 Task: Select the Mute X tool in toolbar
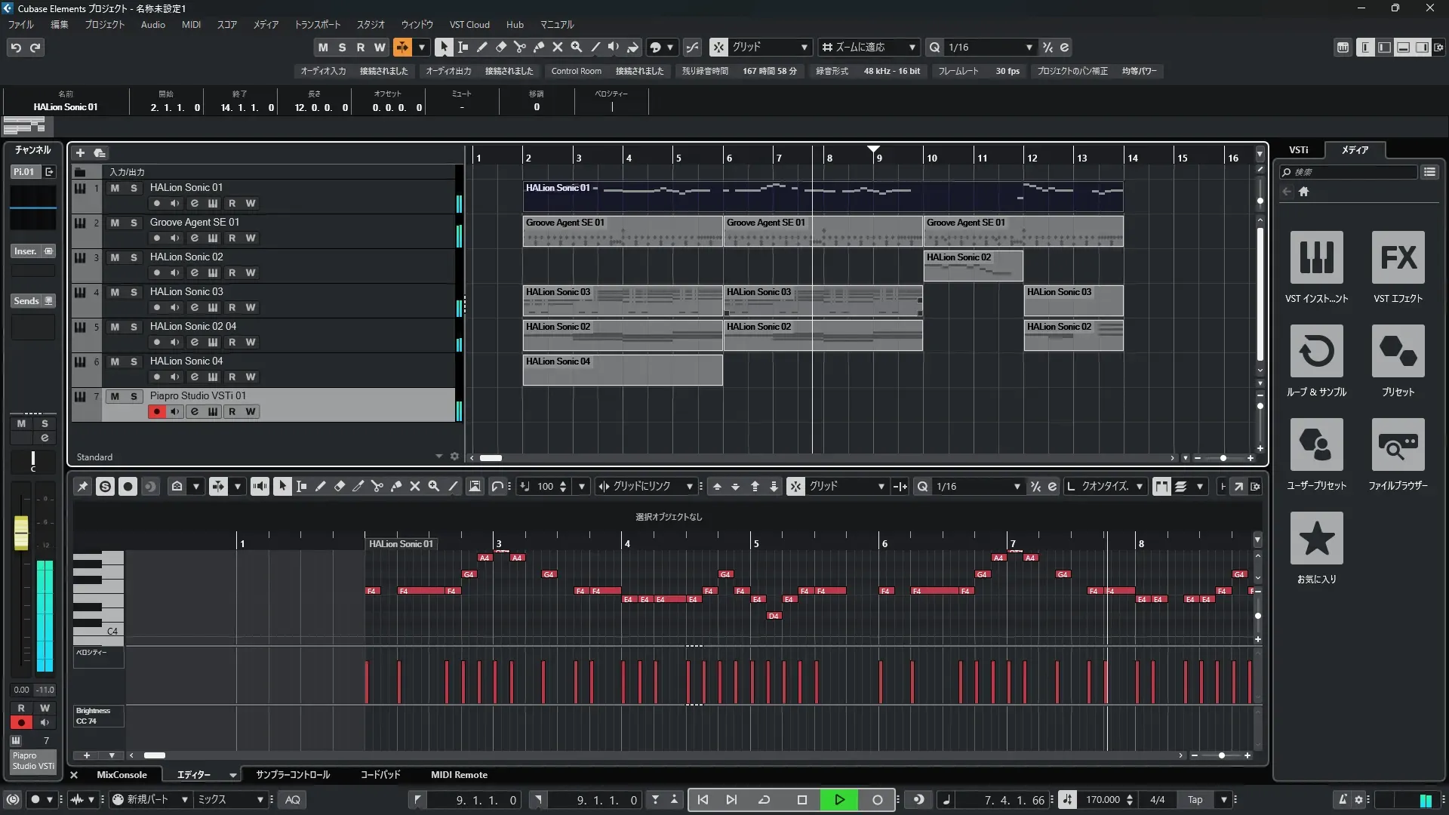pos(557,47)
